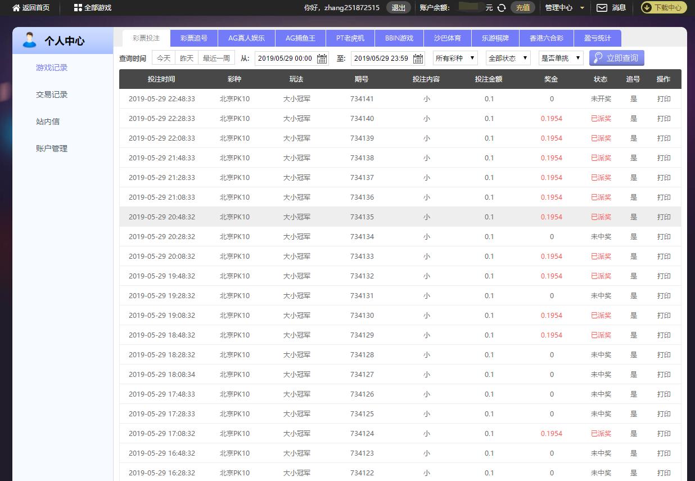Click username zhang251872515
695x481 pixels.
point(352,8)
